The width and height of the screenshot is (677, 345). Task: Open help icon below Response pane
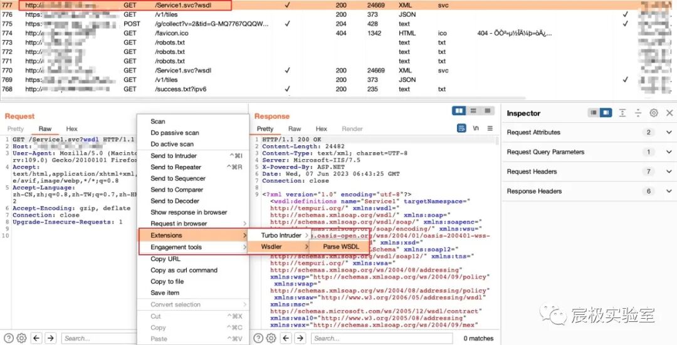click(x=258, y=338)
